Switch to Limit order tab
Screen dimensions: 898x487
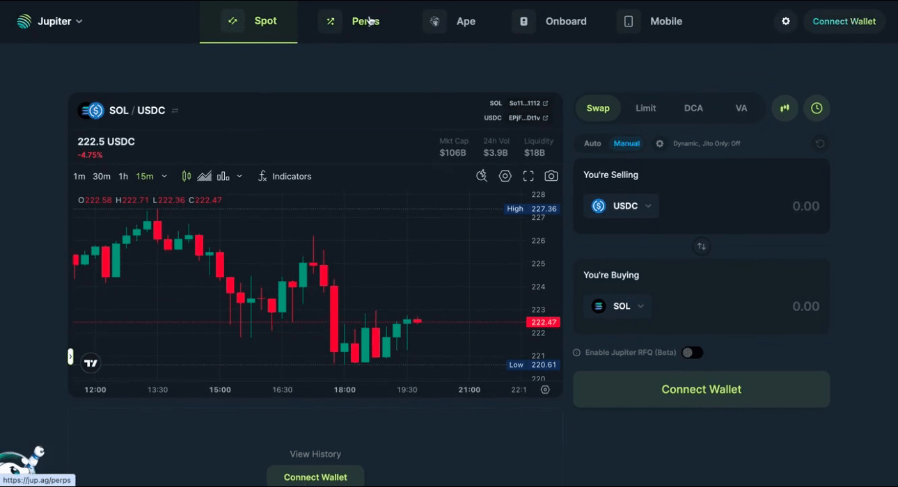pyautogui.click(x=646, y=109)
